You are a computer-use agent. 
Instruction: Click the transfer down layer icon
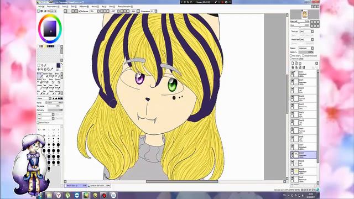click(x=293, y=67)
